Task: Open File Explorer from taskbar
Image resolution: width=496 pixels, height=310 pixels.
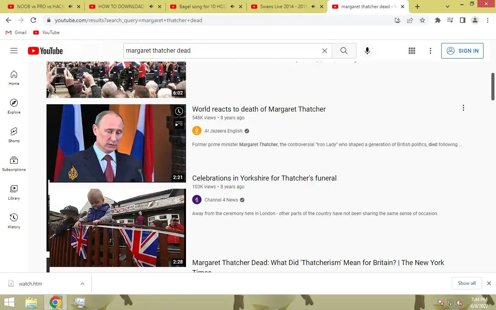Action: pos(31,302)
